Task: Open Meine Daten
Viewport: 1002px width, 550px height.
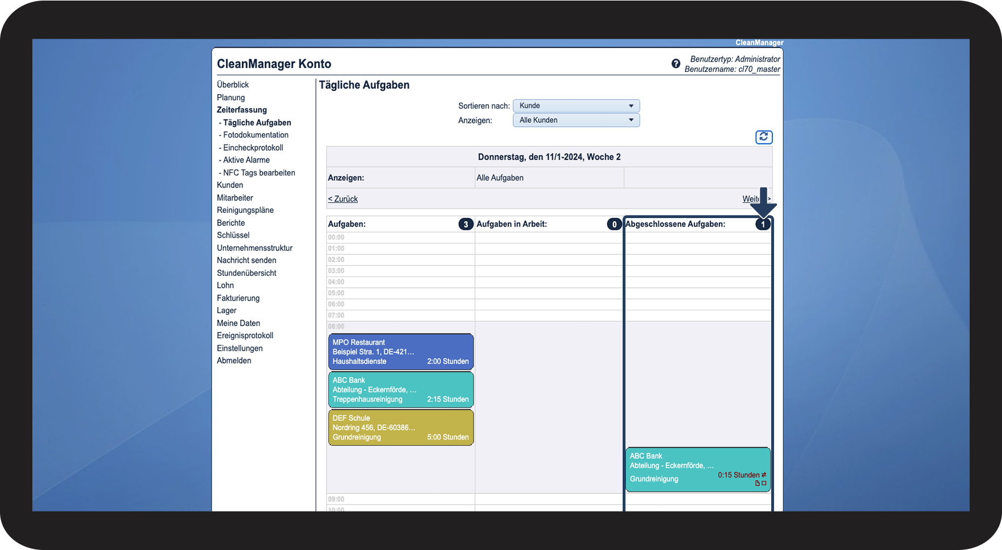Action: pyautogui.click(x=238, y=323)
